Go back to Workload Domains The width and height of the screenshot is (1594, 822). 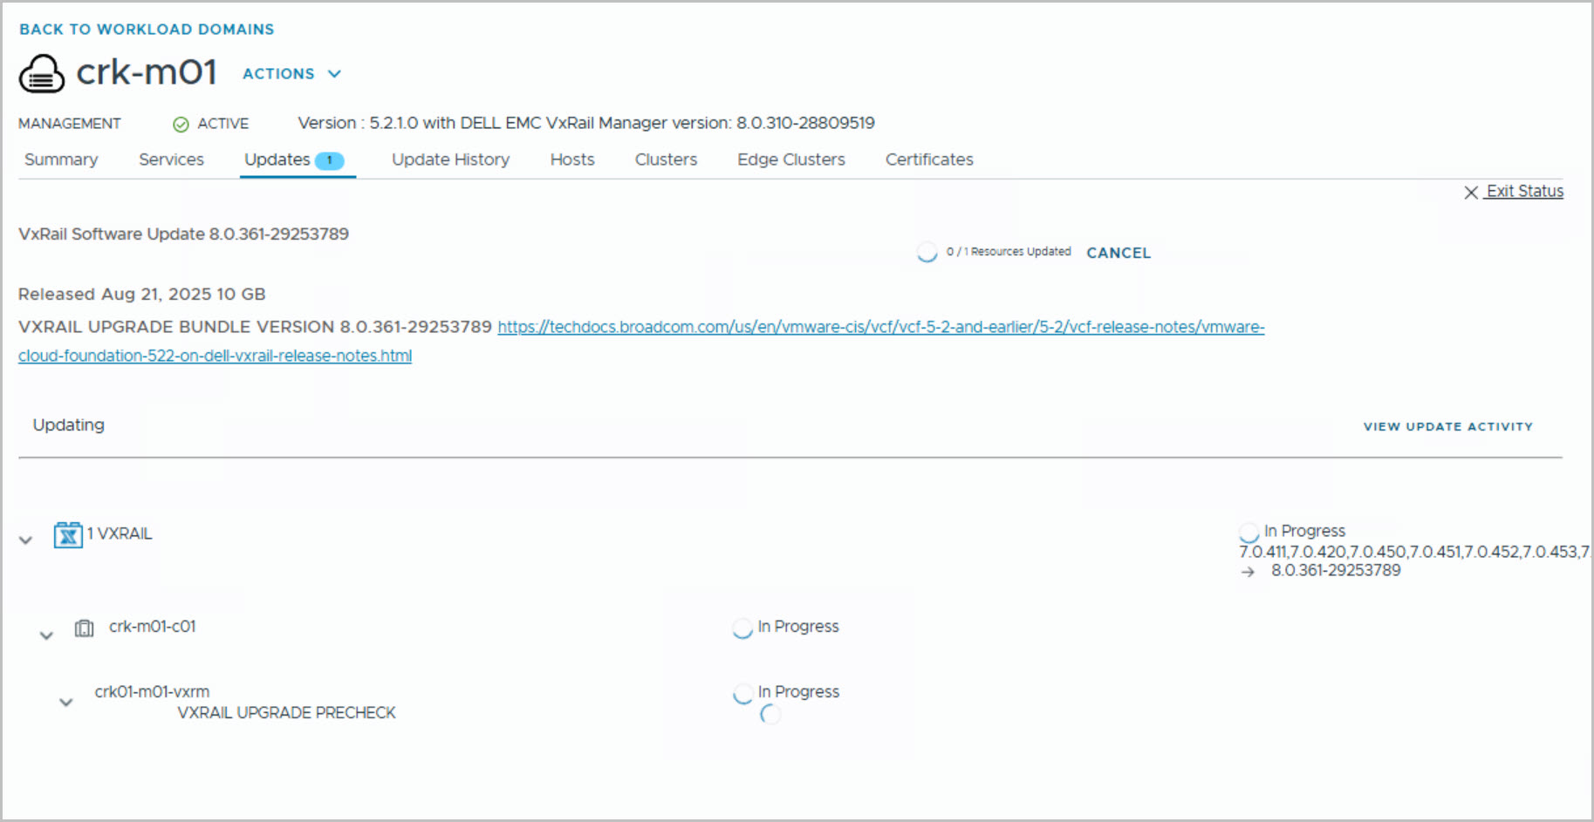point(147,30)
